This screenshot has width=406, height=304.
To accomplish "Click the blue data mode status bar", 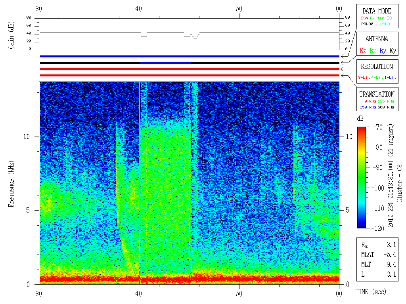I will click(x=190, y=56).
